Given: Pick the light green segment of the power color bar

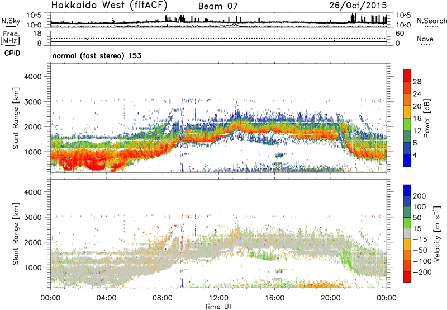Looking at the screenshot, I should pyautogui.click(x=407, y=124).
